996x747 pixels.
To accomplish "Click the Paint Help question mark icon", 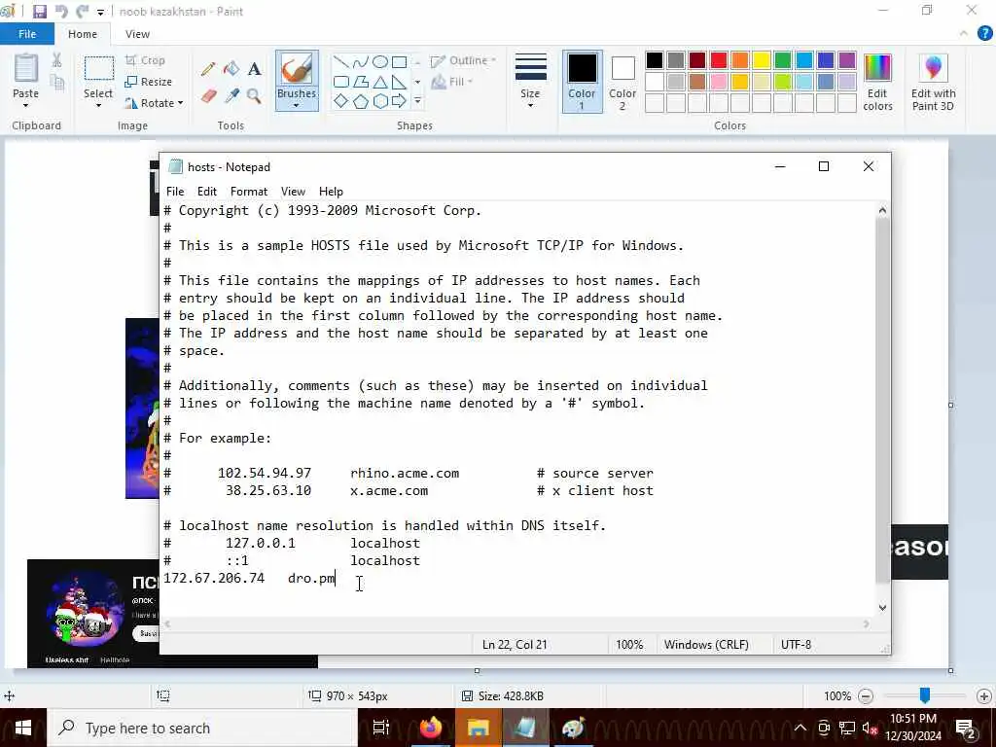I will pyautogui.click(x=984, y=33).
